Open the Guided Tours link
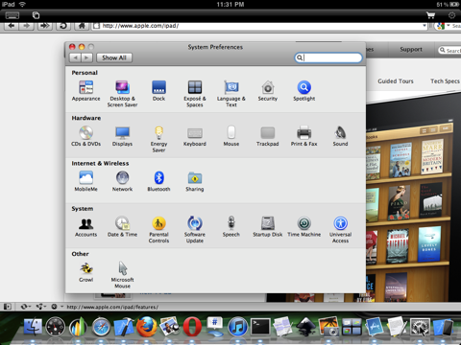 pos(396,81)
